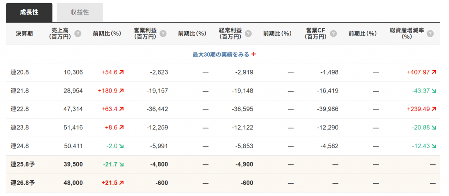Click up arrow beside +239.49 asset change
This screenshot has width=449, height=196.
click(x=434, y=109)
